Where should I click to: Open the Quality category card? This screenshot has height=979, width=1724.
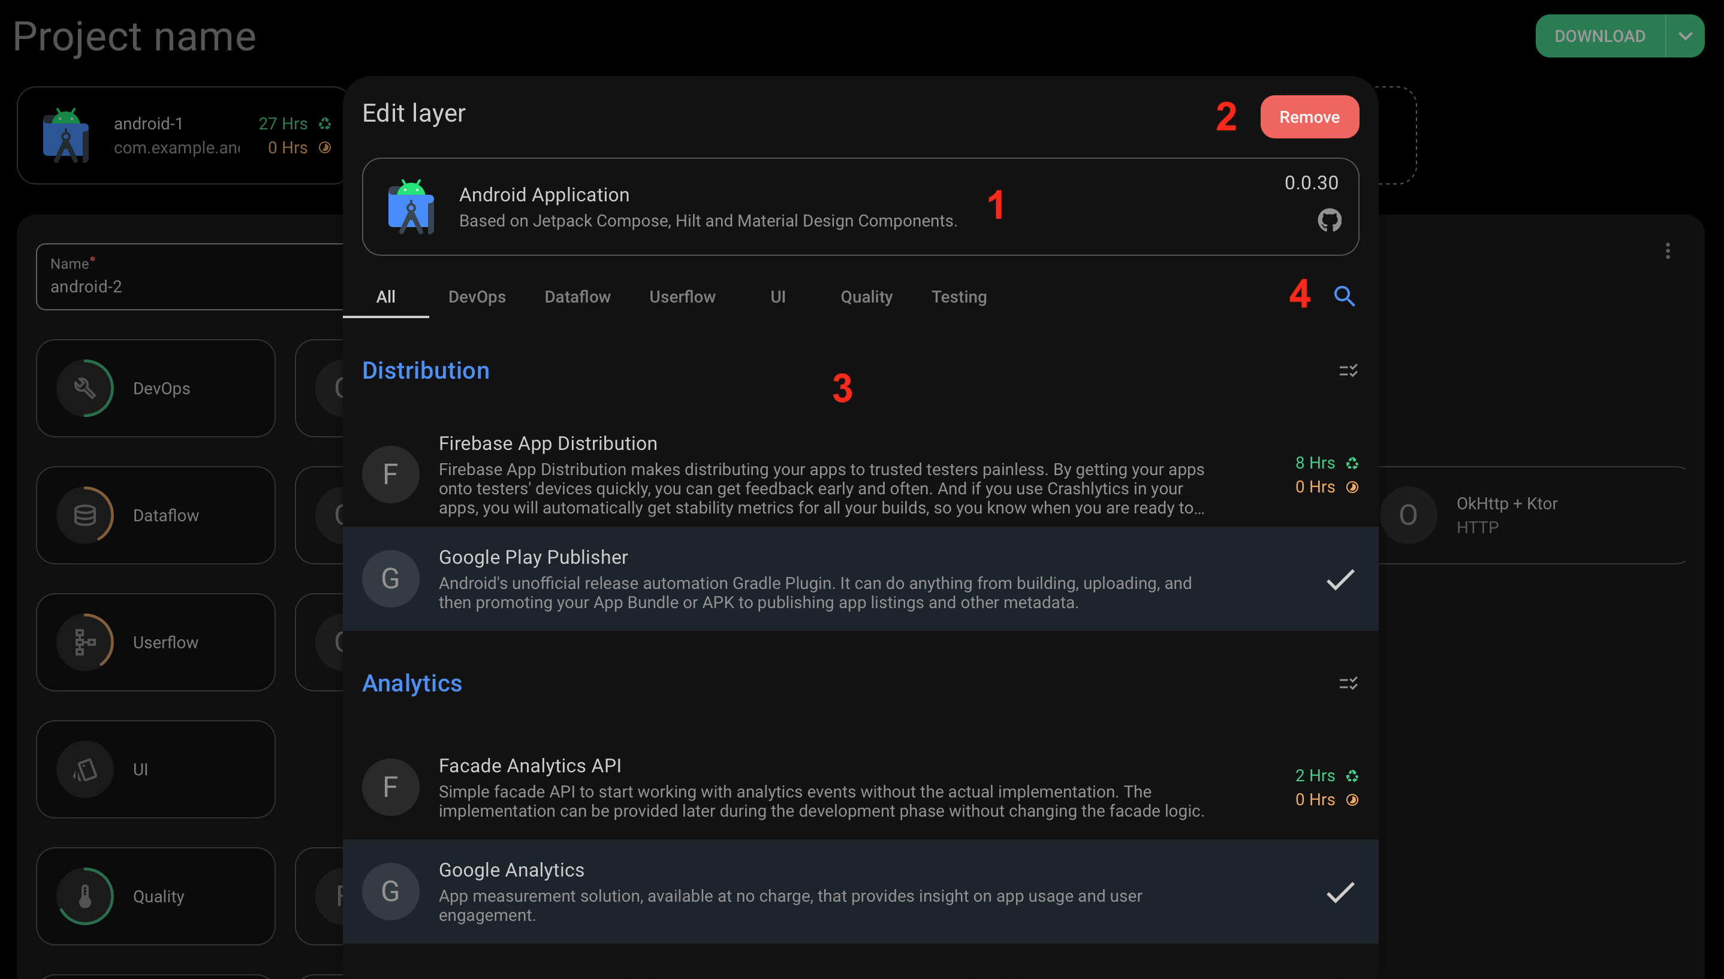(155, 896)
